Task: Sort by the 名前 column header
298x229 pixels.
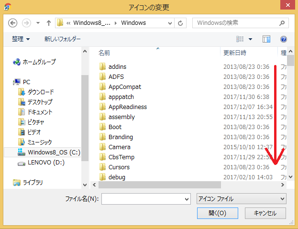Action: [104, 53]
